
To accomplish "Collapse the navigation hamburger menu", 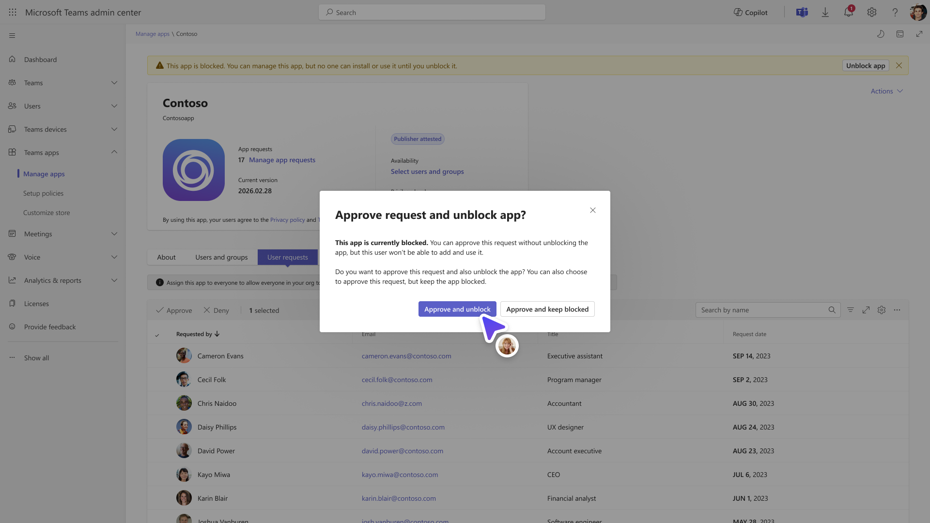I will pos(12,36).
